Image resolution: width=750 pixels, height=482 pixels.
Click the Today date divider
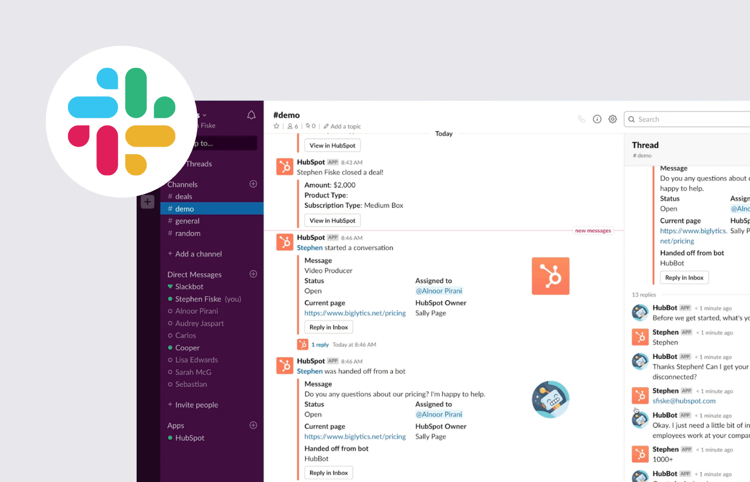(x=444, y=134)
